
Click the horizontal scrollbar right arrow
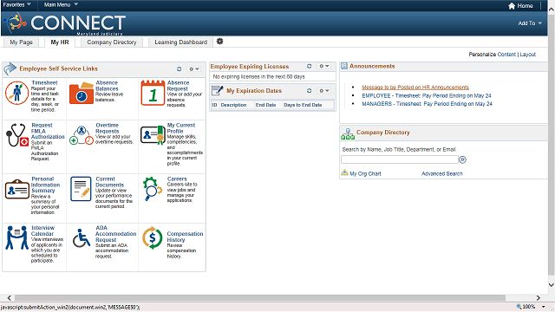(x=538, y=298)
